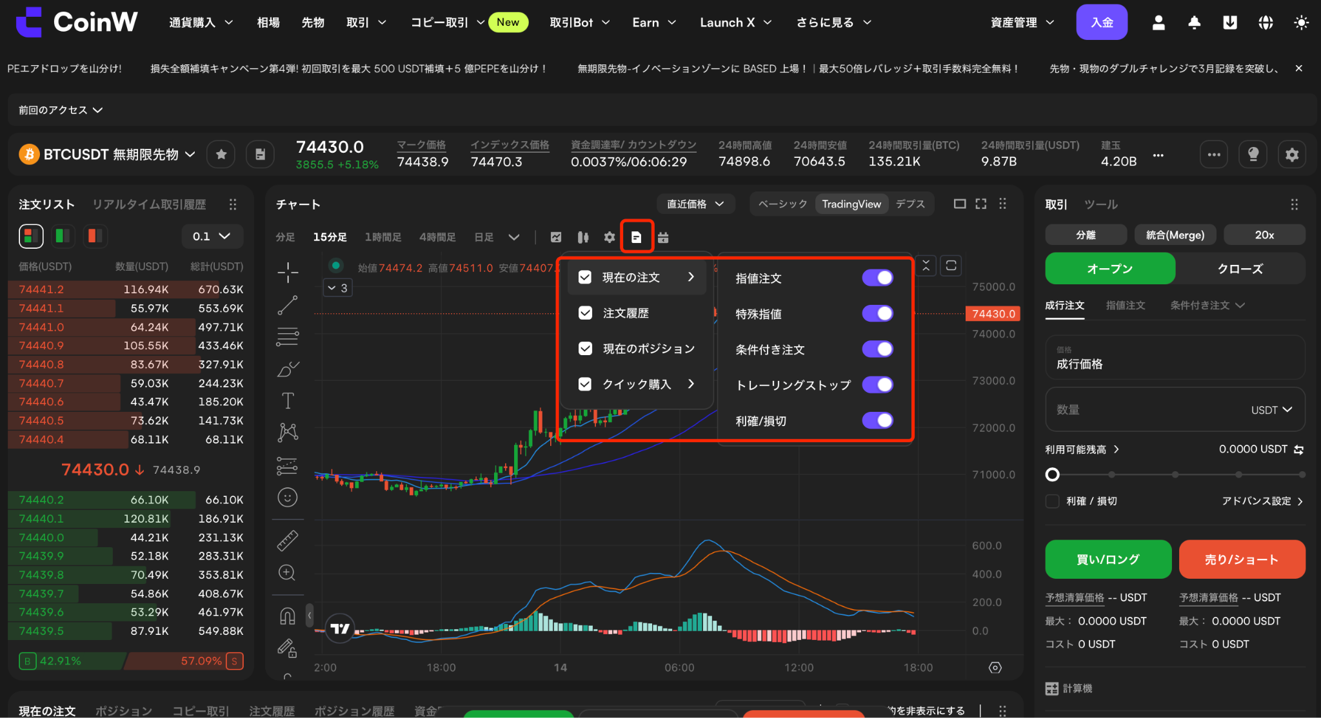Viewport: 1321px width, 718px height.
Task: Toggle fullscreen chart icon
Action: [x=981, y=204]
